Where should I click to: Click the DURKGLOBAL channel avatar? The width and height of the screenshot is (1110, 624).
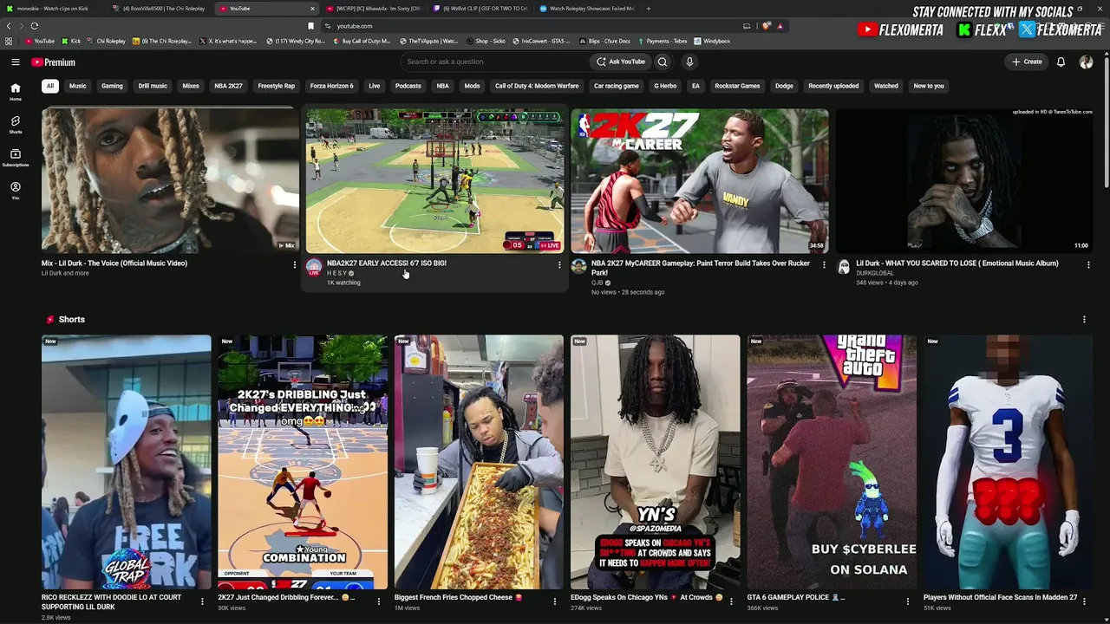pyautogui.click(x=843, y=267)
